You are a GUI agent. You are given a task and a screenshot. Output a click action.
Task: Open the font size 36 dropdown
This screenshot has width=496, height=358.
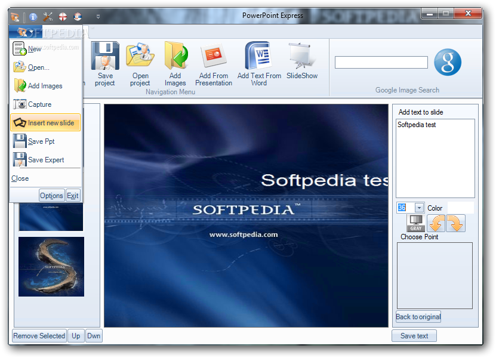coord(419,208)
